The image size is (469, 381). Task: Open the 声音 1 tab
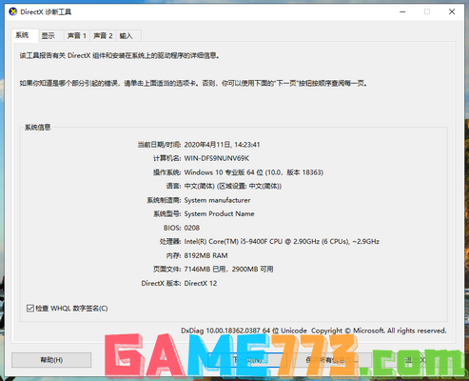pos(77,35)
